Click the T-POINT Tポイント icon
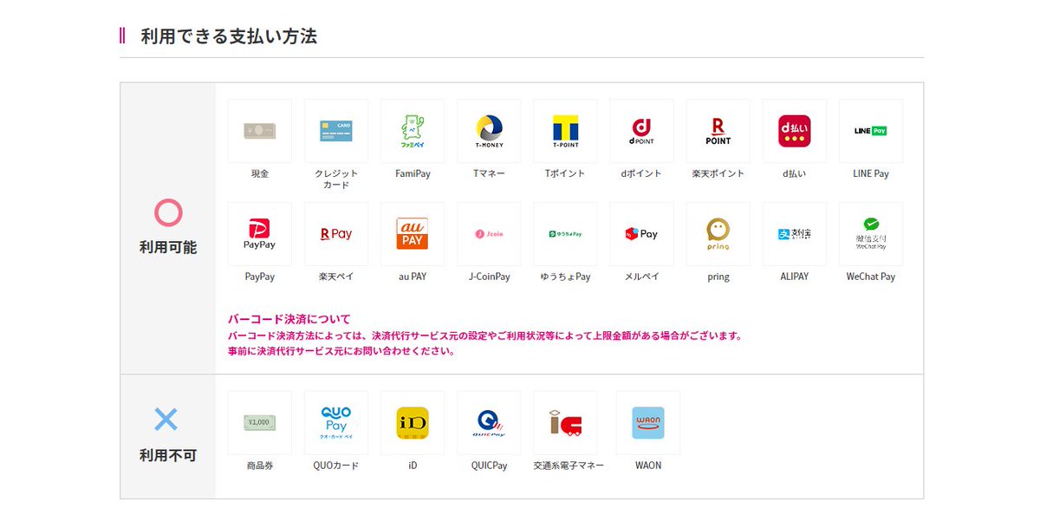This screenshot has height=521, width=1040. click(565, 131)
